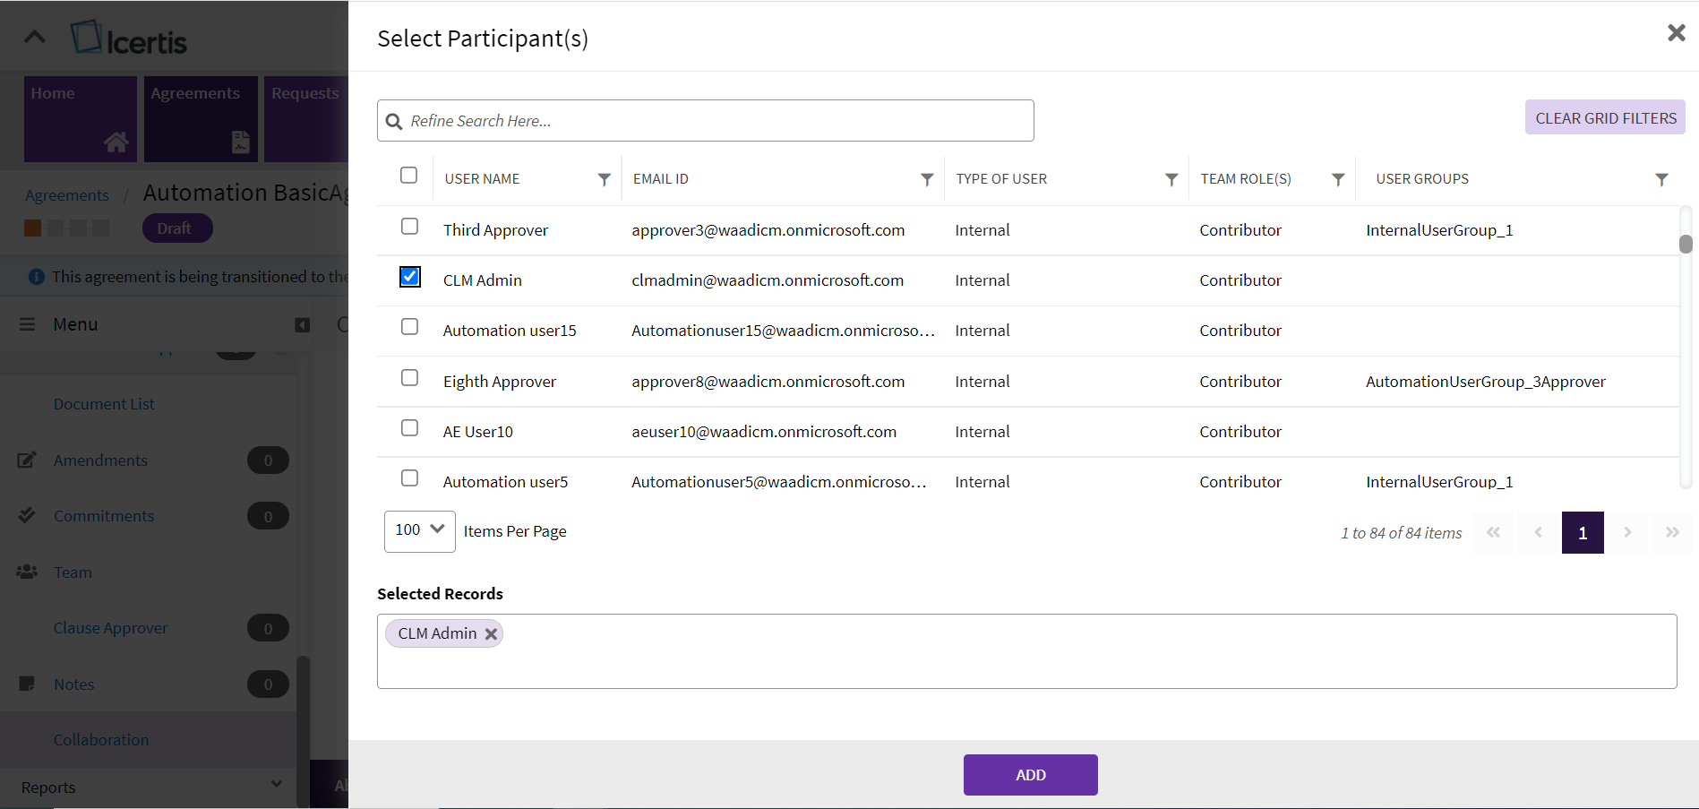Remove CLM Admin from Selected Records
The width and height of the screenshot is (1699, 809).
point(491,634)
